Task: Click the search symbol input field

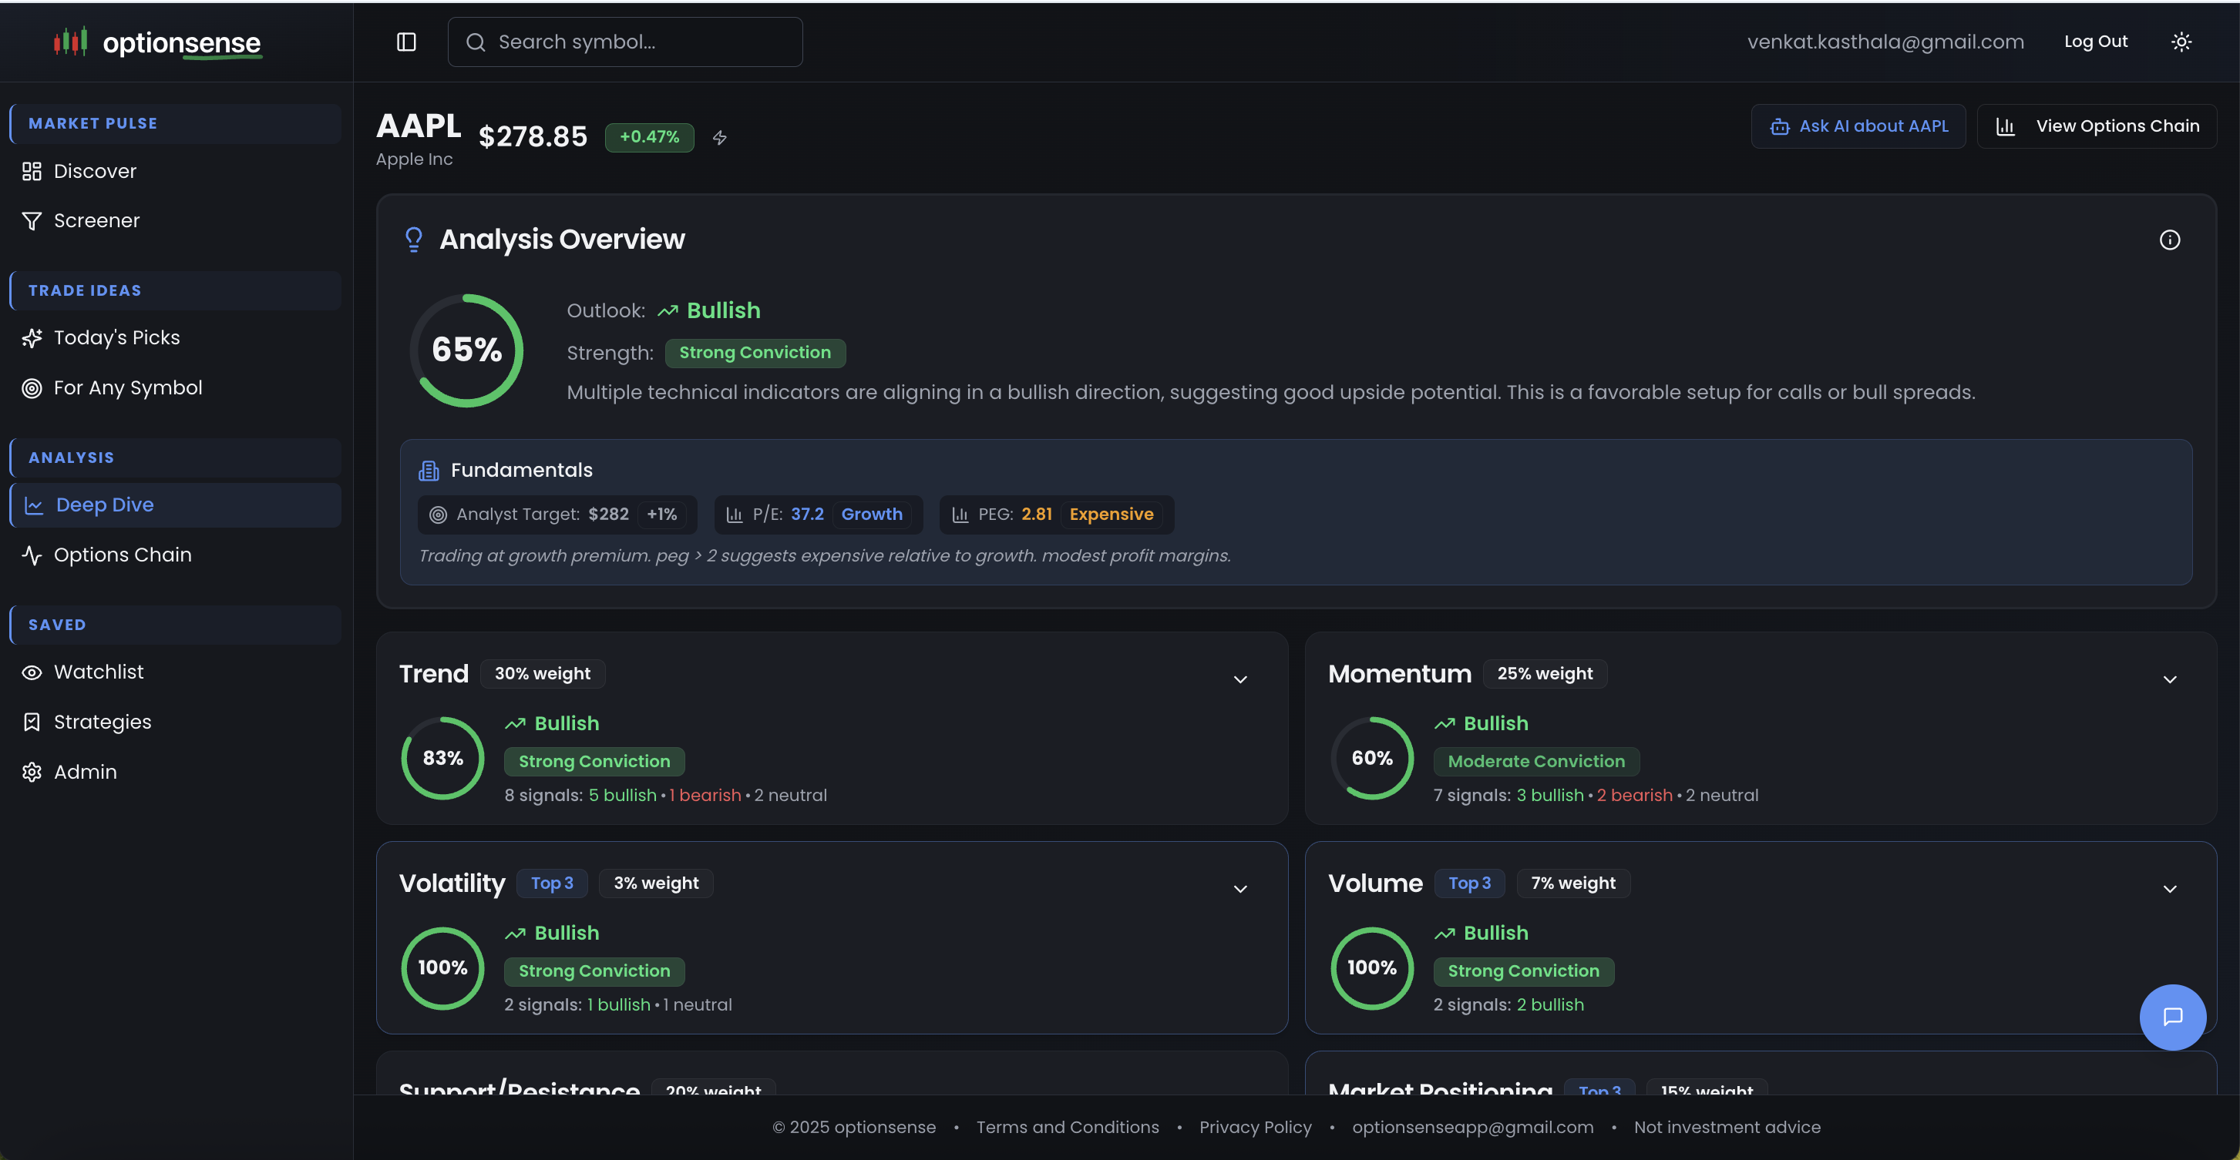Action: coord(624,41)
